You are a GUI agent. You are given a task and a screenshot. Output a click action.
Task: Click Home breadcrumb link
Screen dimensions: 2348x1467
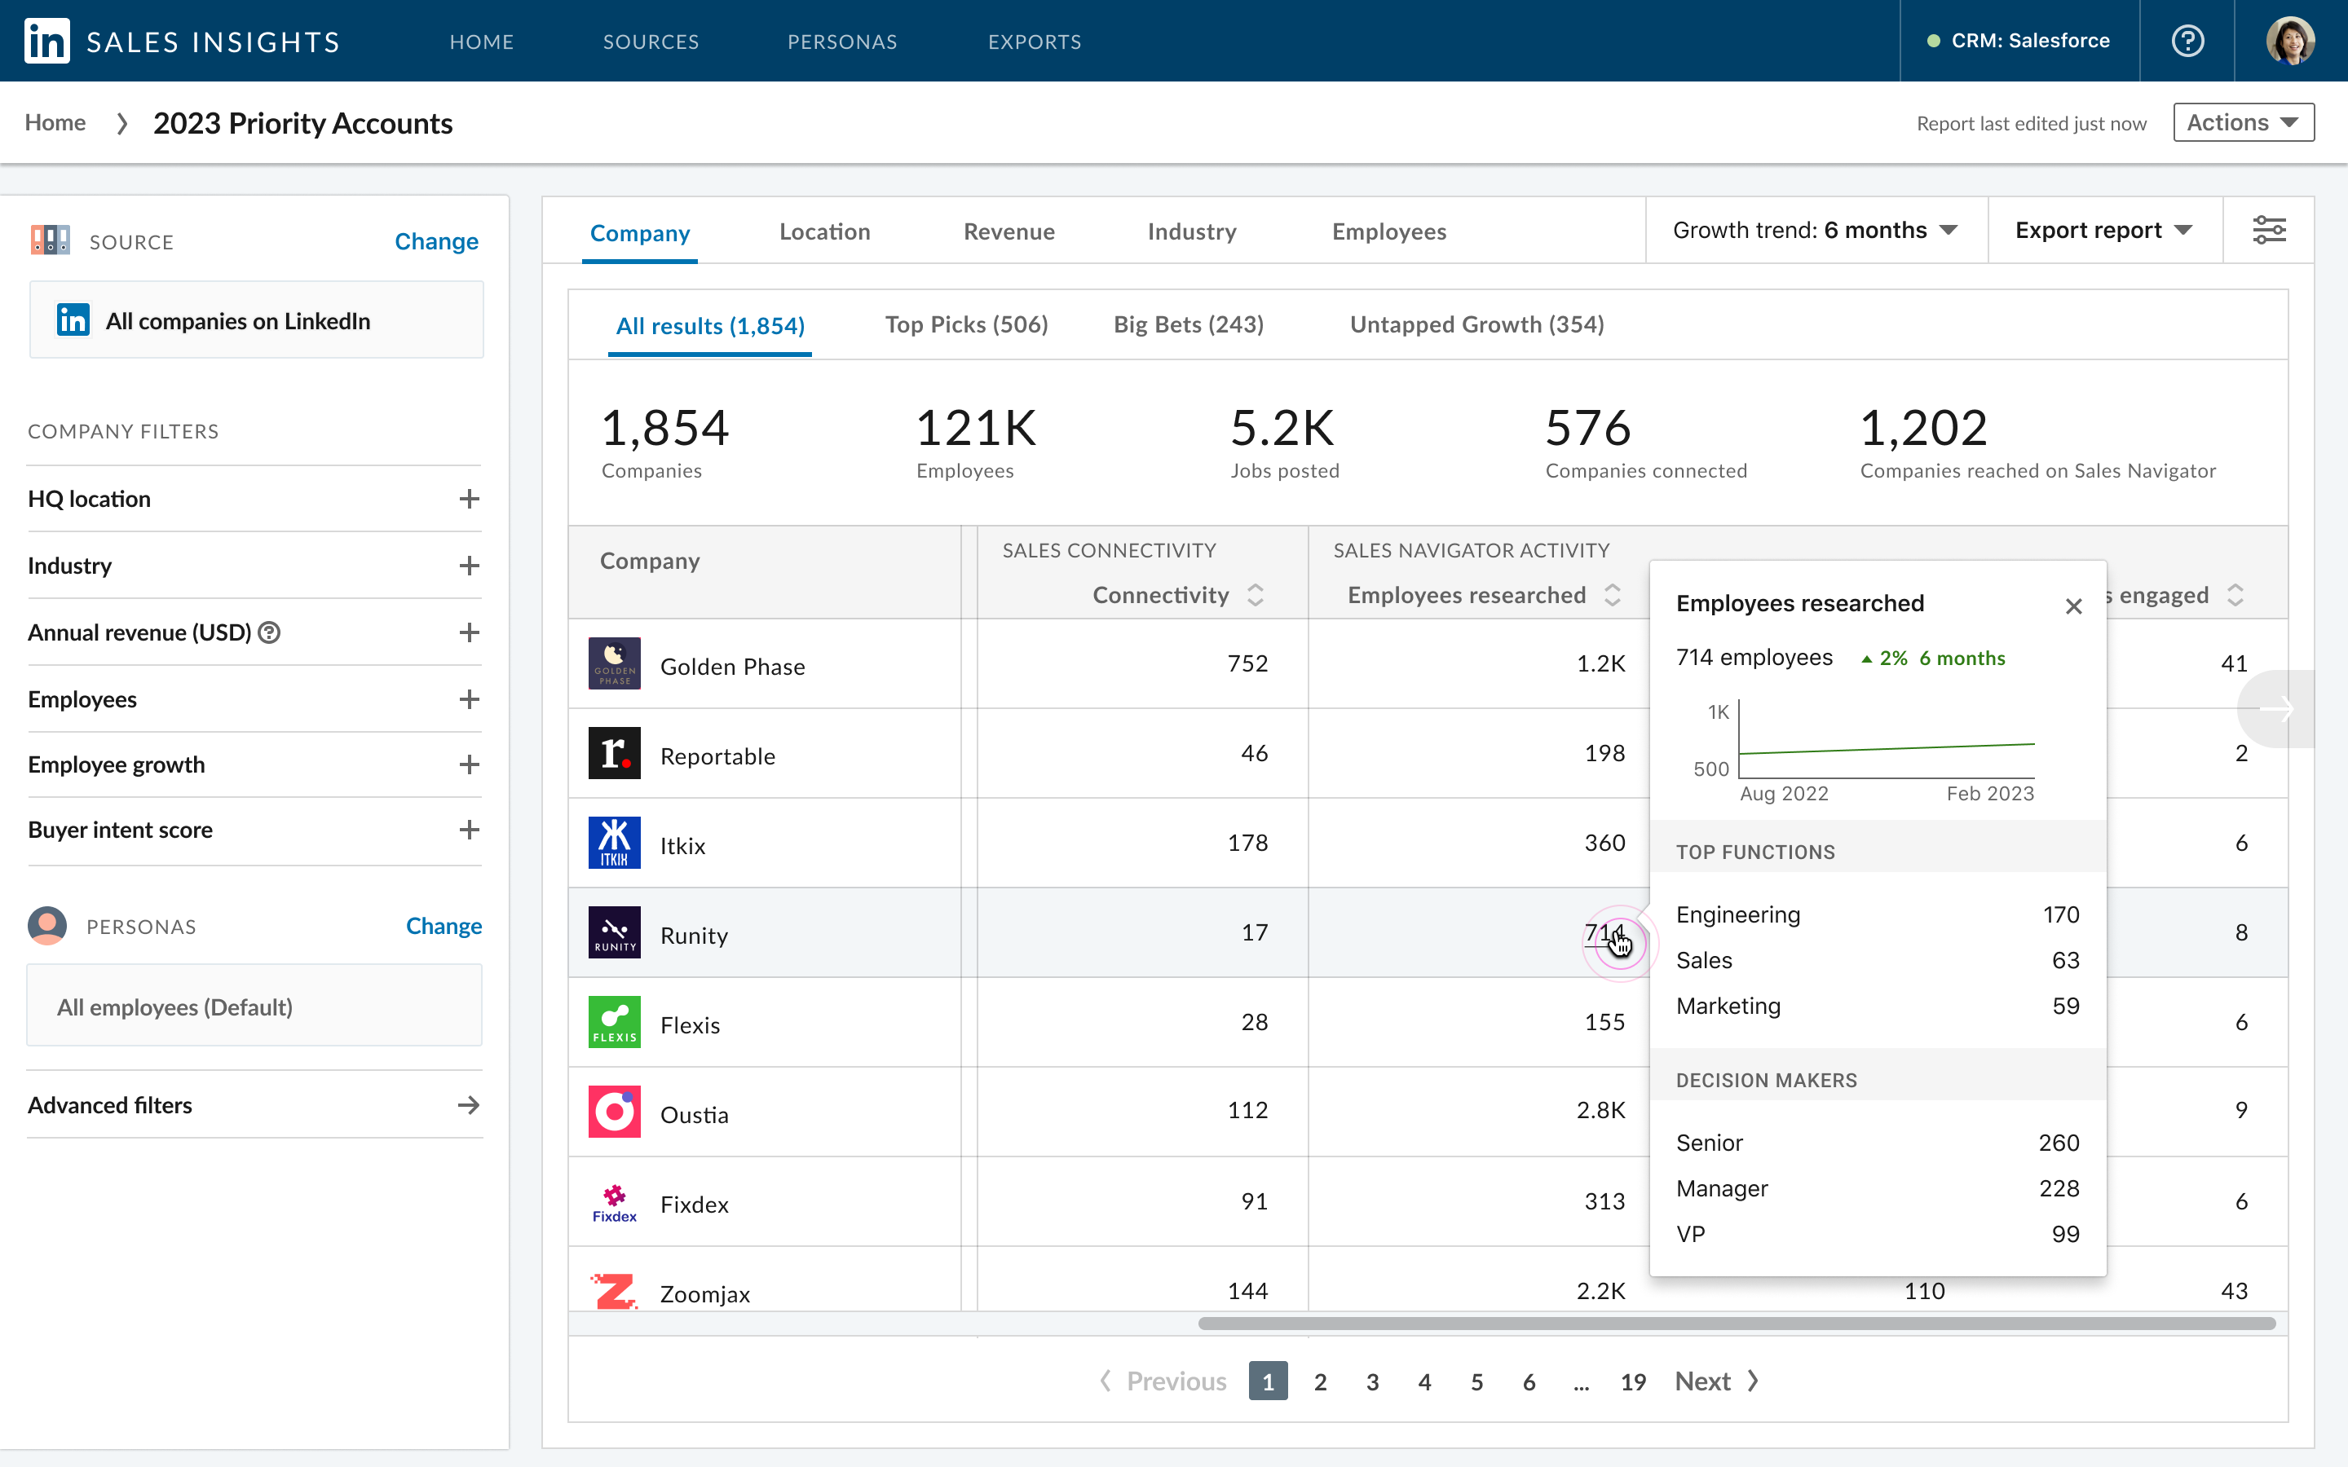(x=55, y=122)
